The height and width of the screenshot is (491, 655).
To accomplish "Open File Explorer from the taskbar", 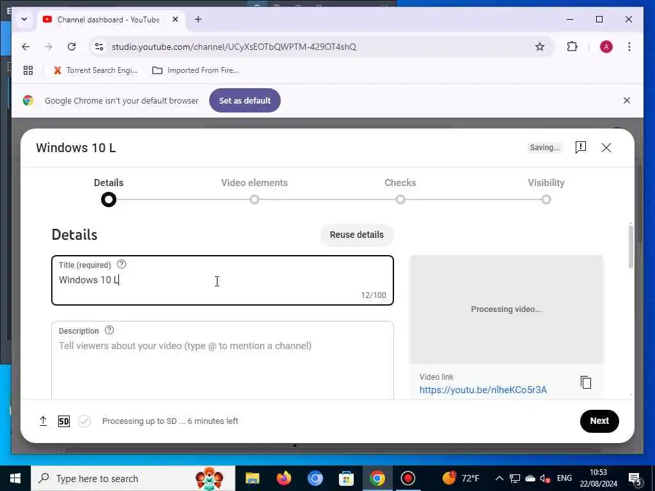I will pos(252,478).
